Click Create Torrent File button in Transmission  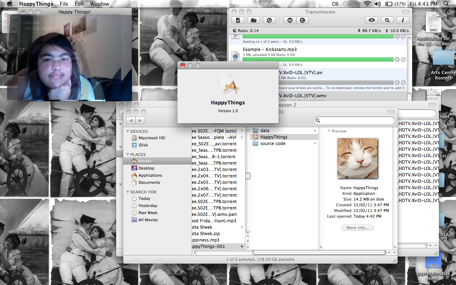[x=238, y=20]
